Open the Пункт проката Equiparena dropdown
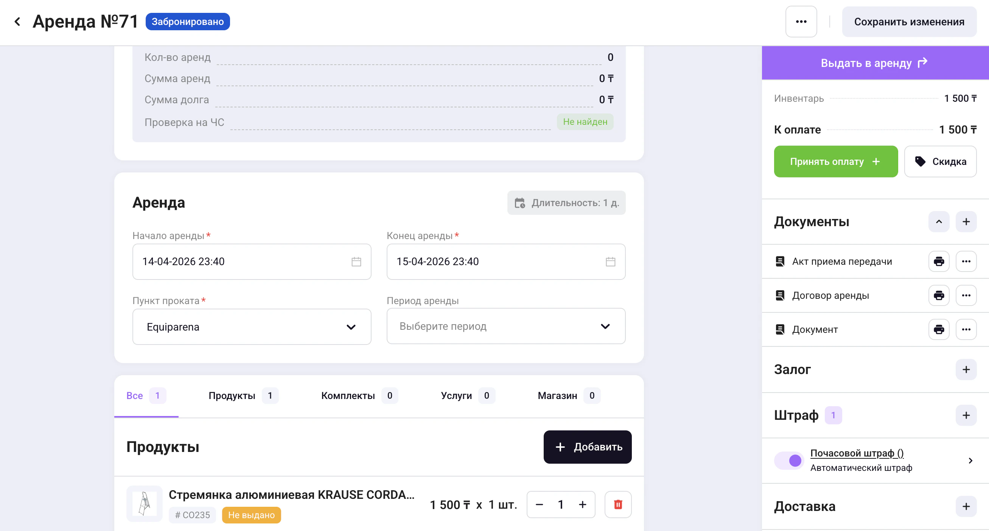 pyautogui.click(x=252, y=327)
